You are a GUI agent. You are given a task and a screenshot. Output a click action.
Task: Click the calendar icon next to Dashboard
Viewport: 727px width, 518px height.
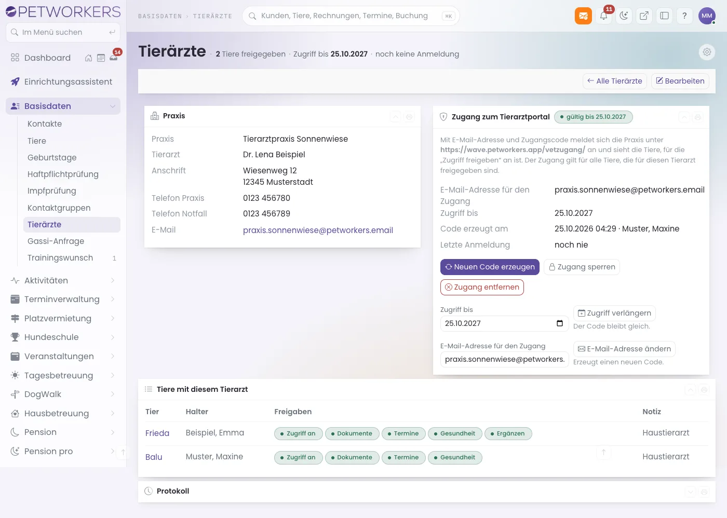[x=101, y=58]
